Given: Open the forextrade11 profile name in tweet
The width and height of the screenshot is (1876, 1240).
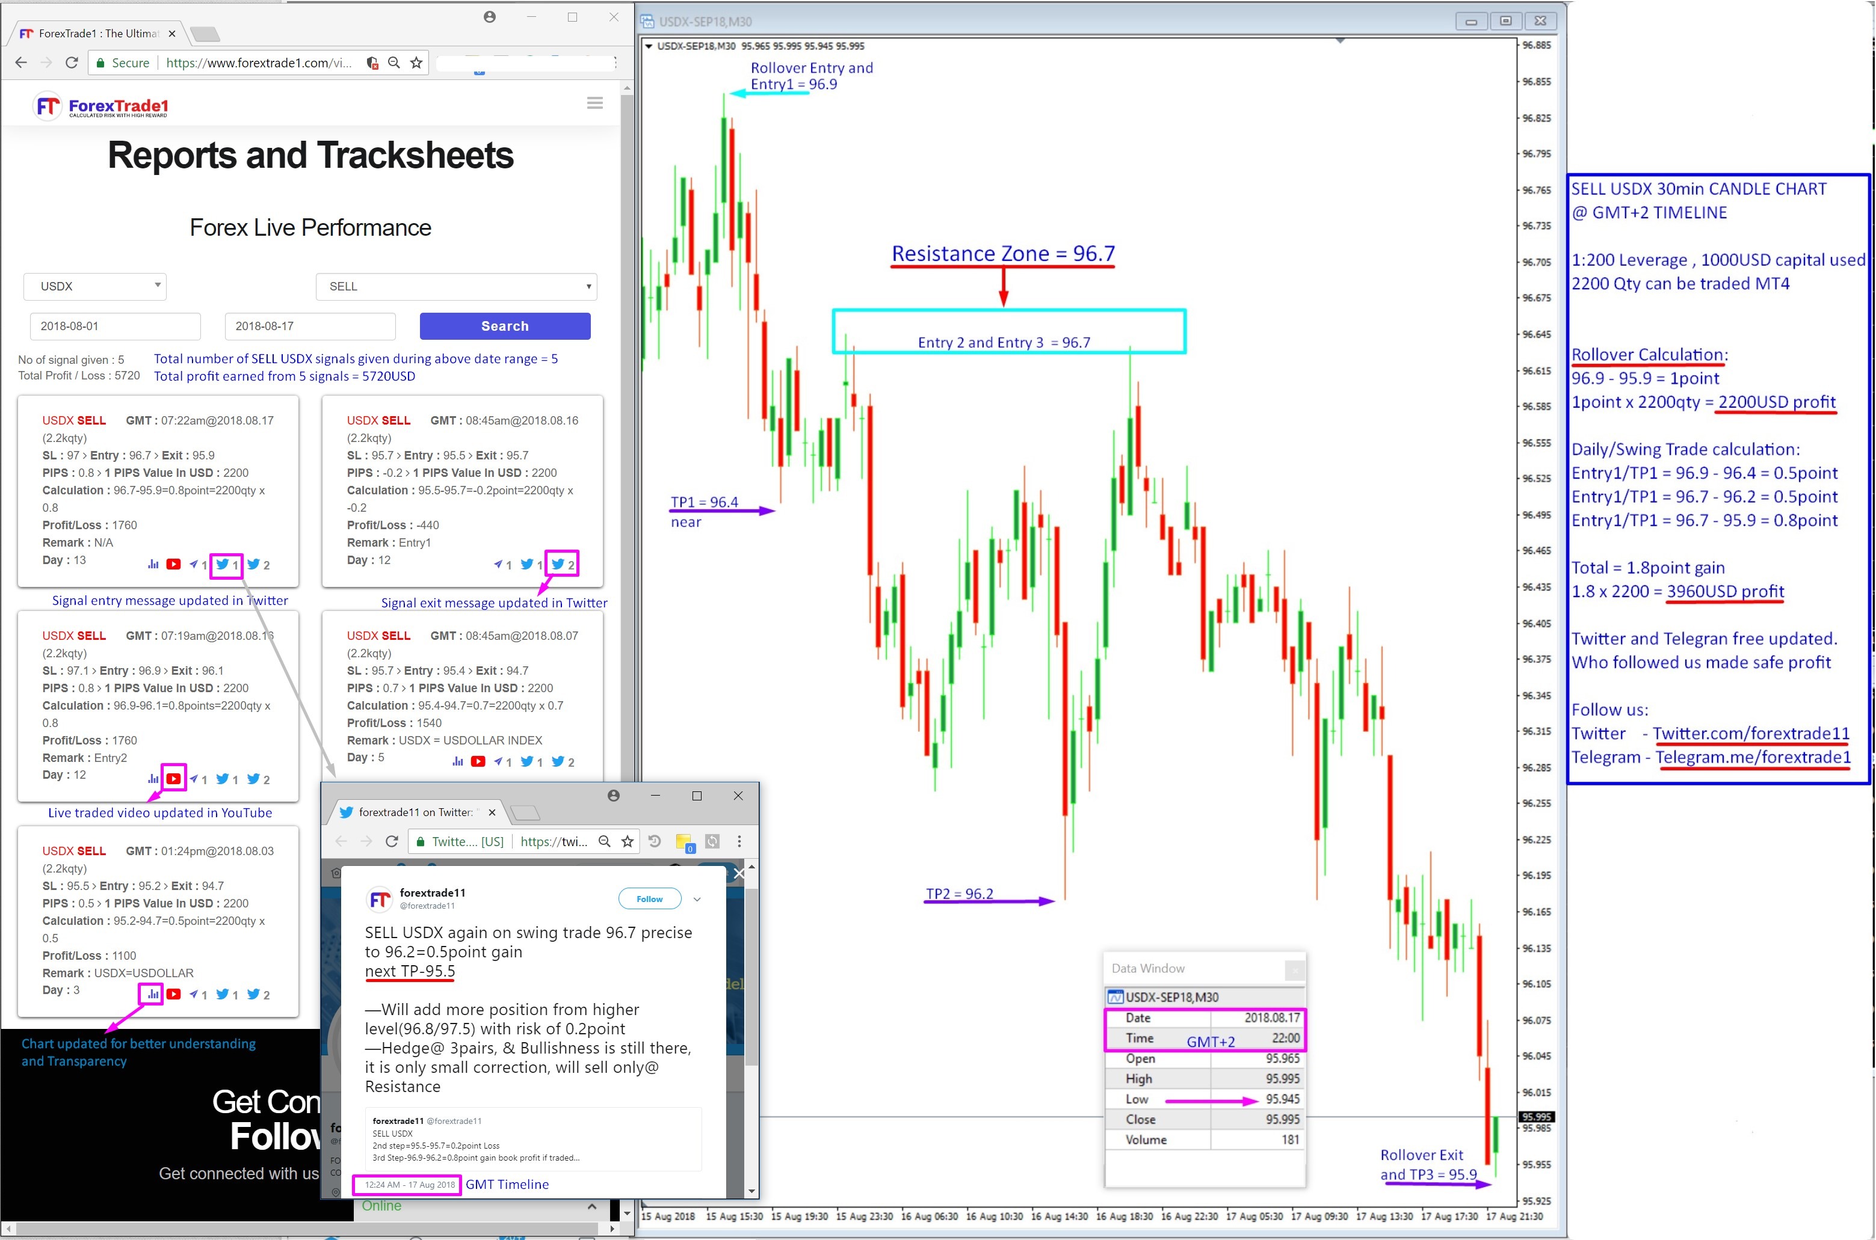Looking at the screenshot, I should pos(432,893).
